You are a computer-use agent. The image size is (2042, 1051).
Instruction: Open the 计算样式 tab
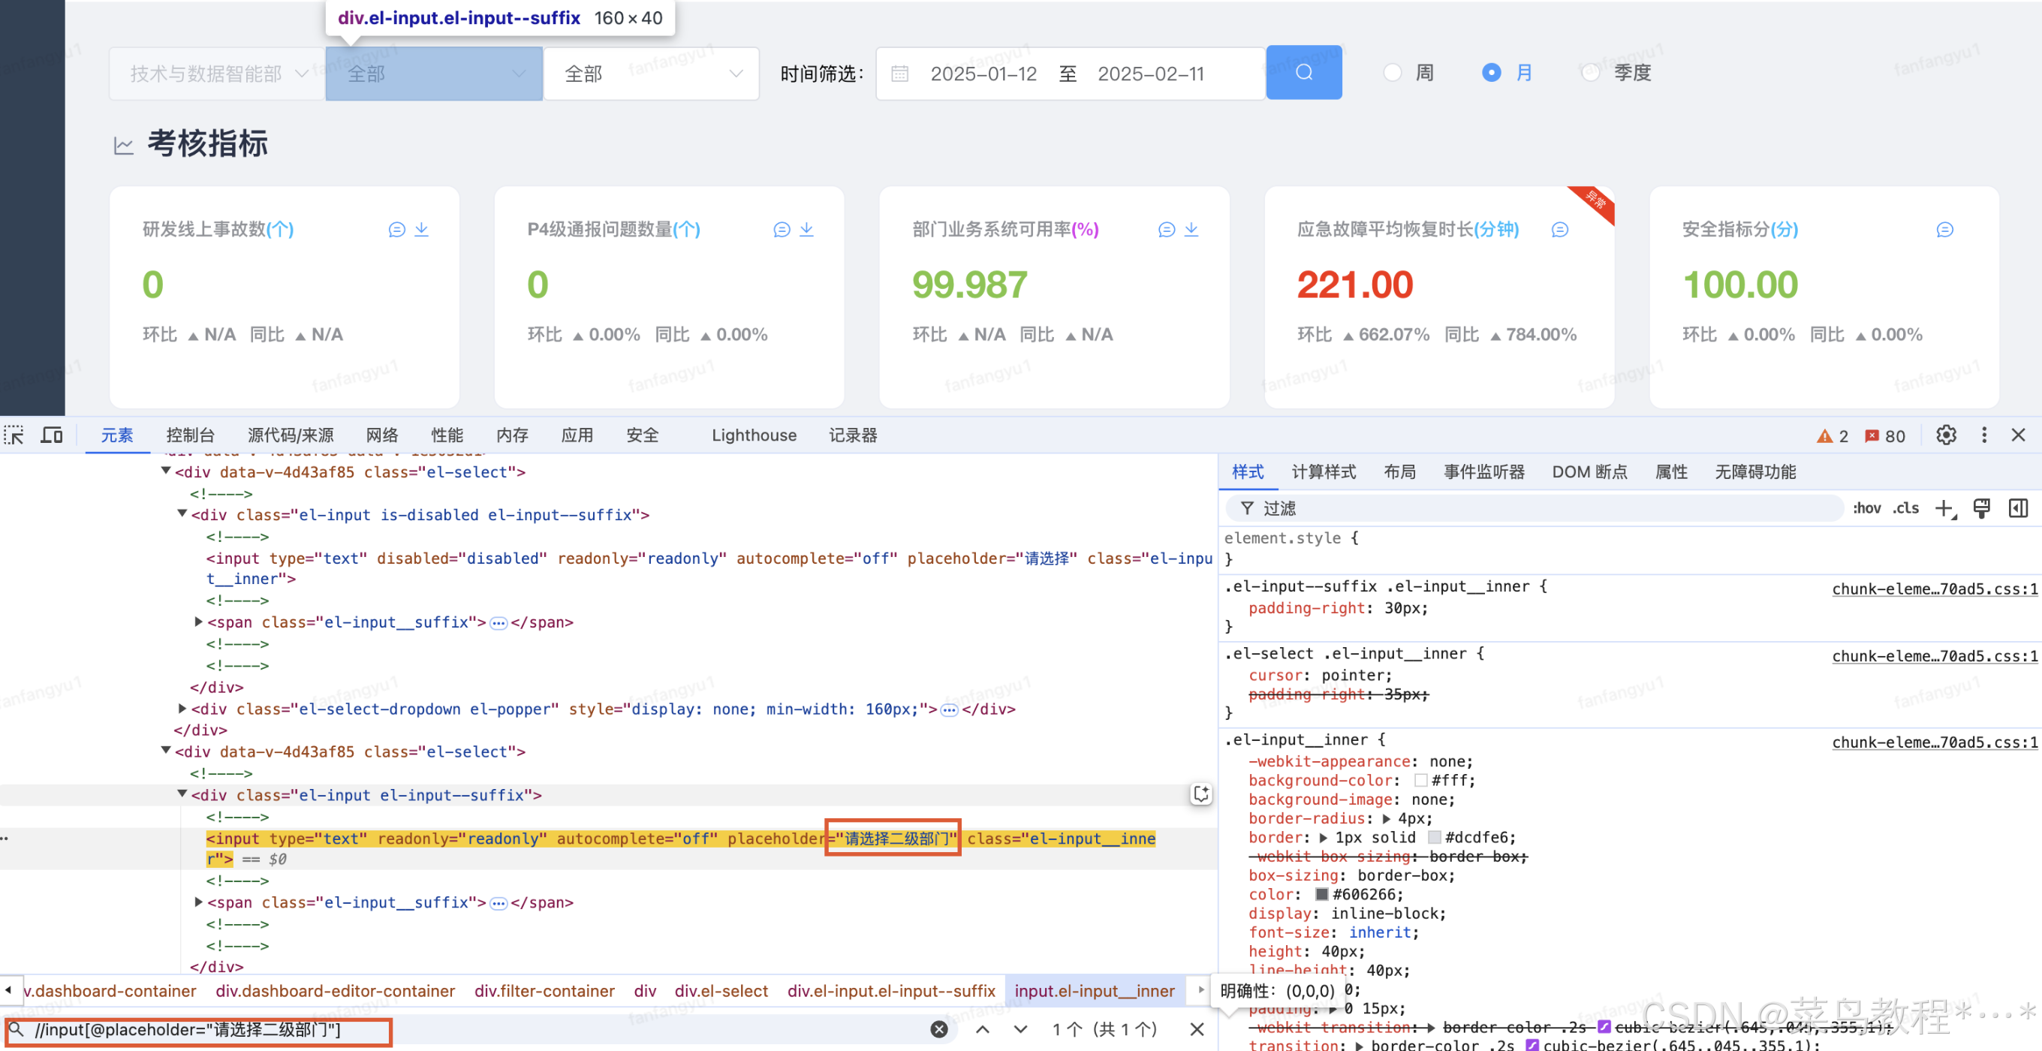pyautogui.click(x=1323, y=471)
